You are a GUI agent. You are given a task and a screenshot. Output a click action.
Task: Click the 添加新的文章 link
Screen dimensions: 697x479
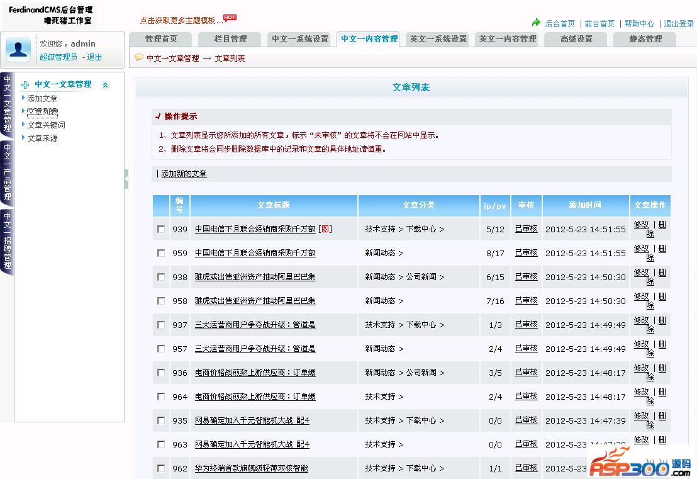pos(184,174)
